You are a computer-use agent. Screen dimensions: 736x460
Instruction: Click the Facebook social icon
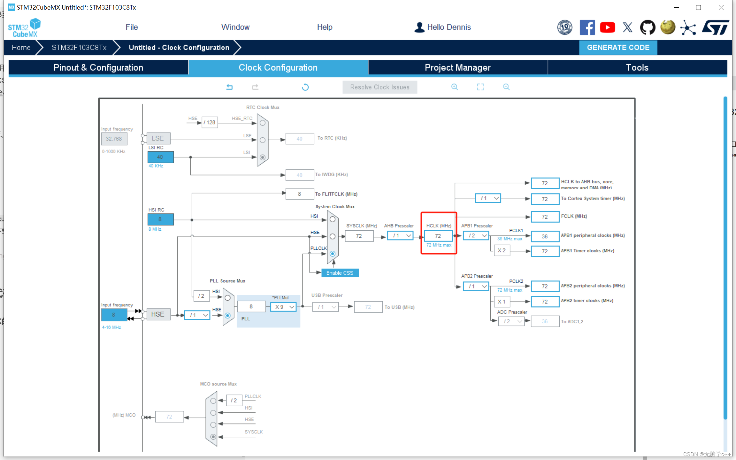[x=588, y=27]
